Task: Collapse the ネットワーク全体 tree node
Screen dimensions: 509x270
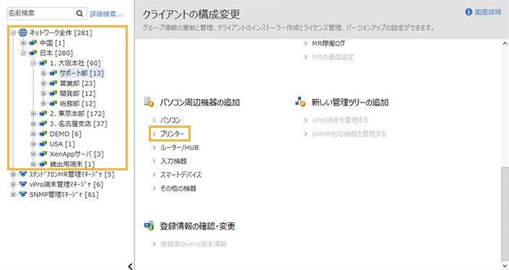Action: [13, 32]
